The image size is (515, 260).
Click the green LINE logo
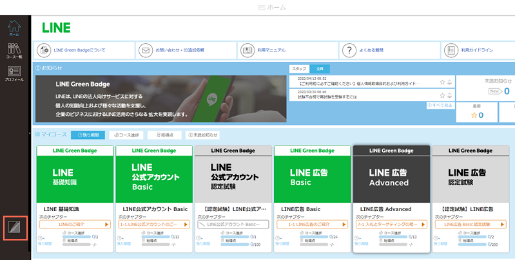(56, 28)
